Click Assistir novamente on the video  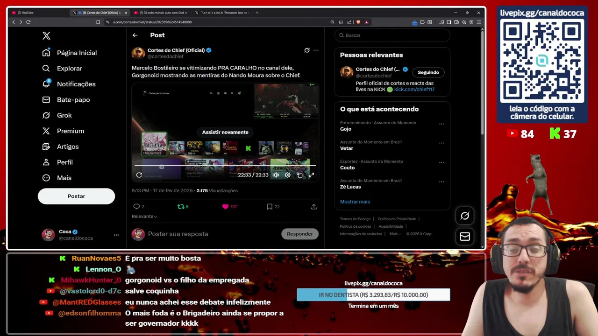[x=225, y=132]
